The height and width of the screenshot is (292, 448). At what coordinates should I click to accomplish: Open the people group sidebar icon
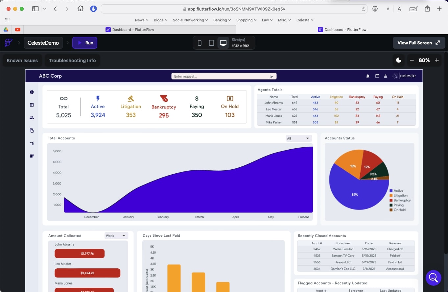click(x=32, y=118)
